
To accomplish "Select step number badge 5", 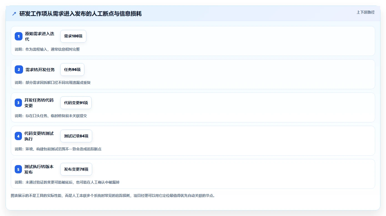I will click(x=18, y=169).
